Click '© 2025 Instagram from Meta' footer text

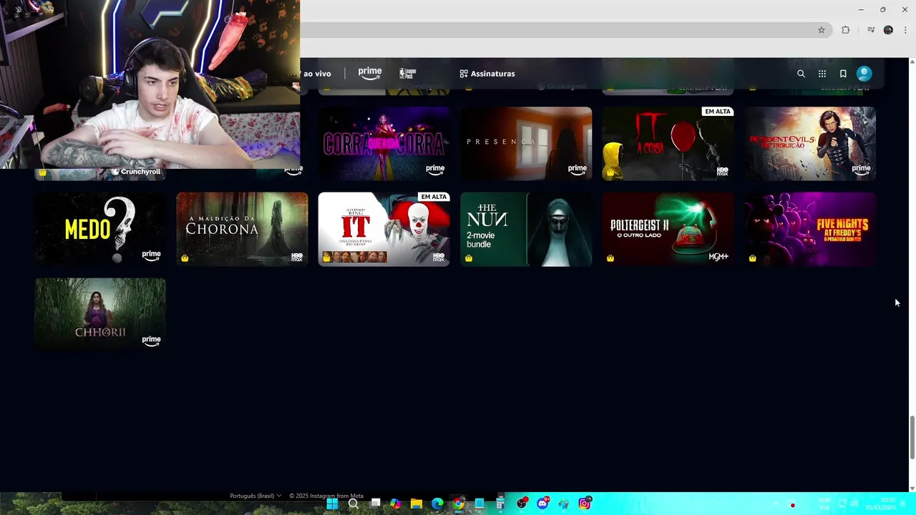(x=326, y=496)
